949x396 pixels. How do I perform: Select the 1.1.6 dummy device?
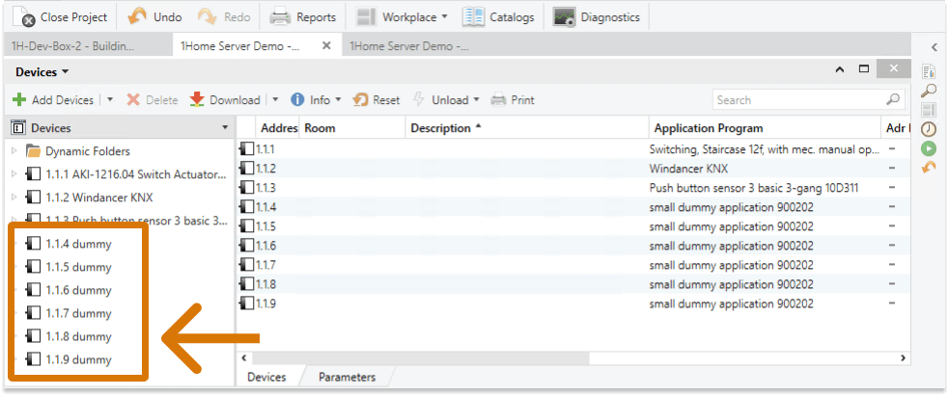coord(78,290)
